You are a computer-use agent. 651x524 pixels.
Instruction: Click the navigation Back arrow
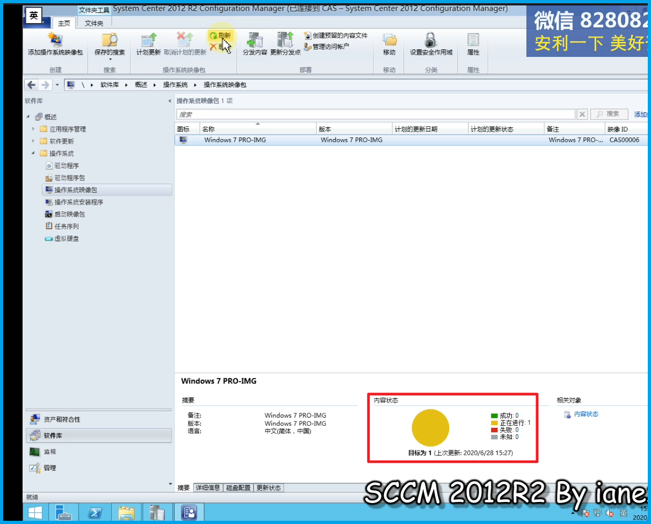coord(31,85)
